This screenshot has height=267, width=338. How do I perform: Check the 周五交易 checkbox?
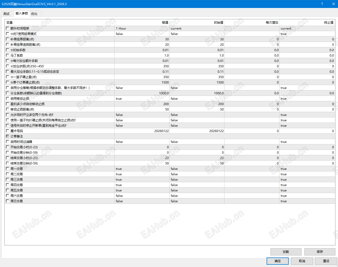[7, 190]
